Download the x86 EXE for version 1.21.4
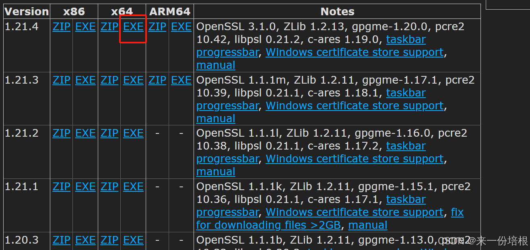The image size is (530, 250). tap(85, 27)
